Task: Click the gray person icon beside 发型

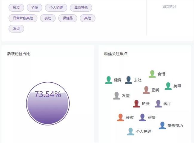Action: click(x=117, y=96)
